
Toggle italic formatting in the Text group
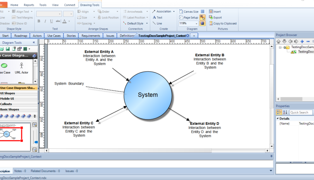pos(45,21)
